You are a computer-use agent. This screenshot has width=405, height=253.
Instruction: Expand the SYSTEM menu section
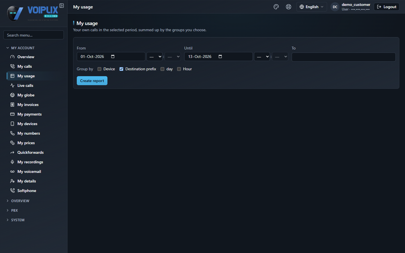tap(15, 220)
